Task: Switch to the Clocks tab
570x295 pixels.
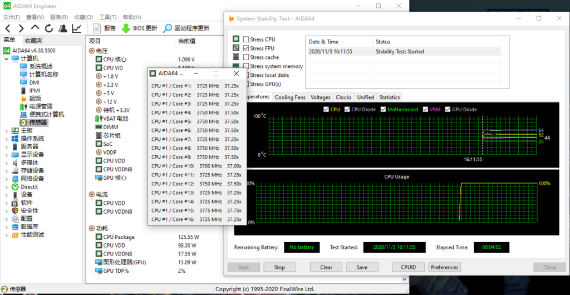Action: click(343, 97)
